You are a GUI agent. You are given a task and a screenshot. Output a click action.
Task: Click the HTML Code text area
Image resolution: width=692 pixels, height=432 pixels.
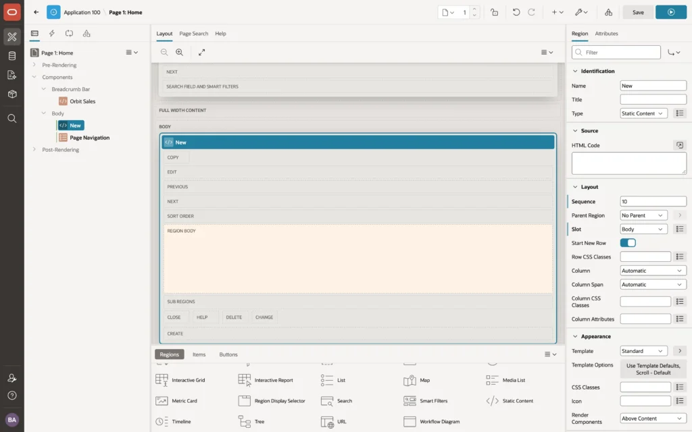tap(629, 163)
